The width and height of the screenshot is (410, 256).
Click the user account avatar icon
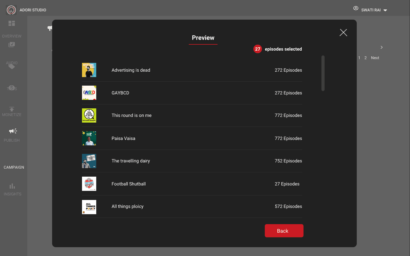(356, 8)
